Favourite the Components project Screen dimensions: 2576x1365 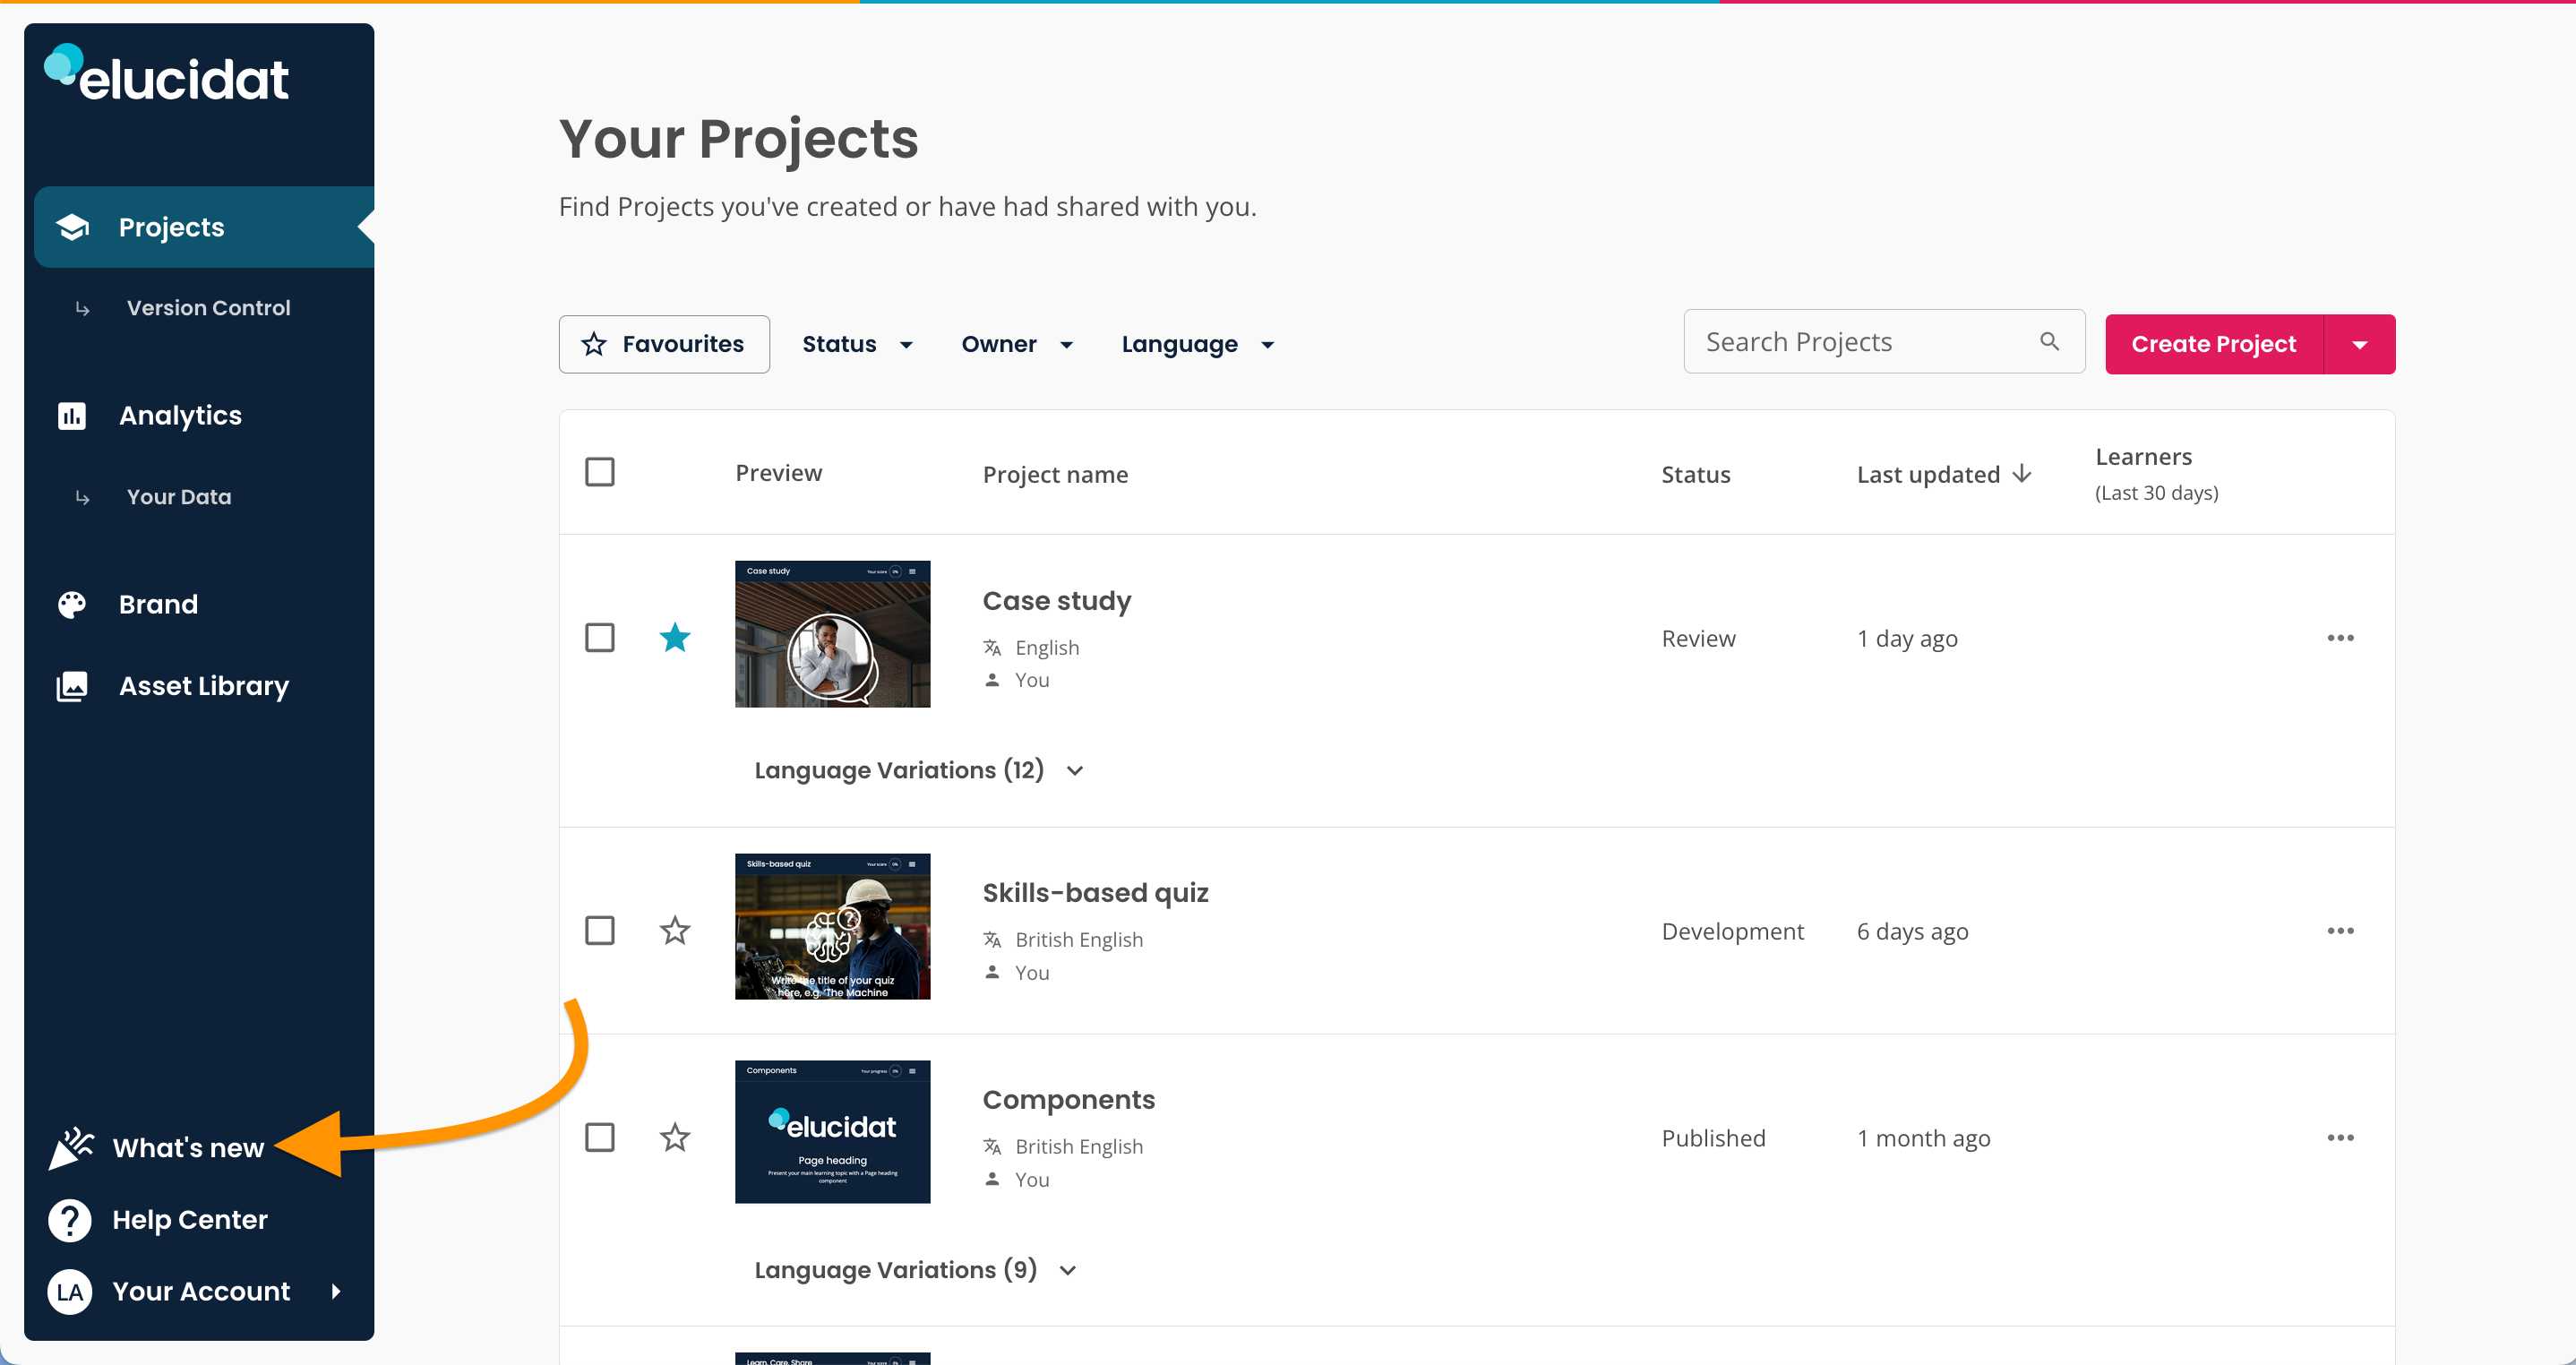point(675,1137)
